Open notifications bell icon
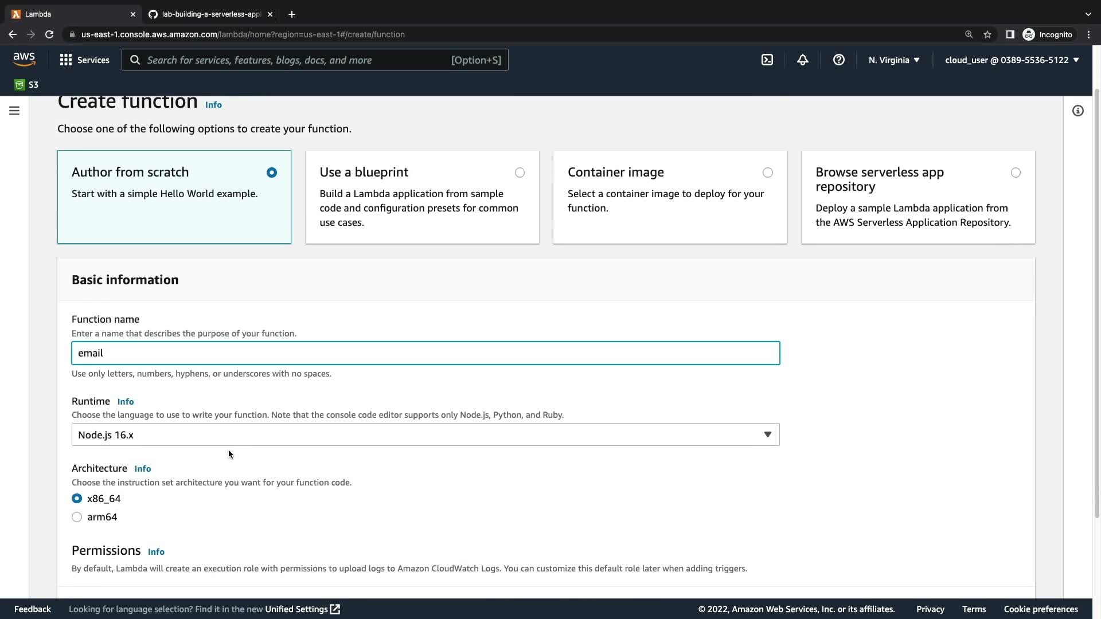The width and height of the screenshot is (1101, 619). pos(802,60)
